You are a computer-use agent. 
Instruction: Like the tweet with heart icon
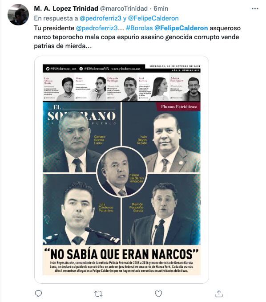158,294
